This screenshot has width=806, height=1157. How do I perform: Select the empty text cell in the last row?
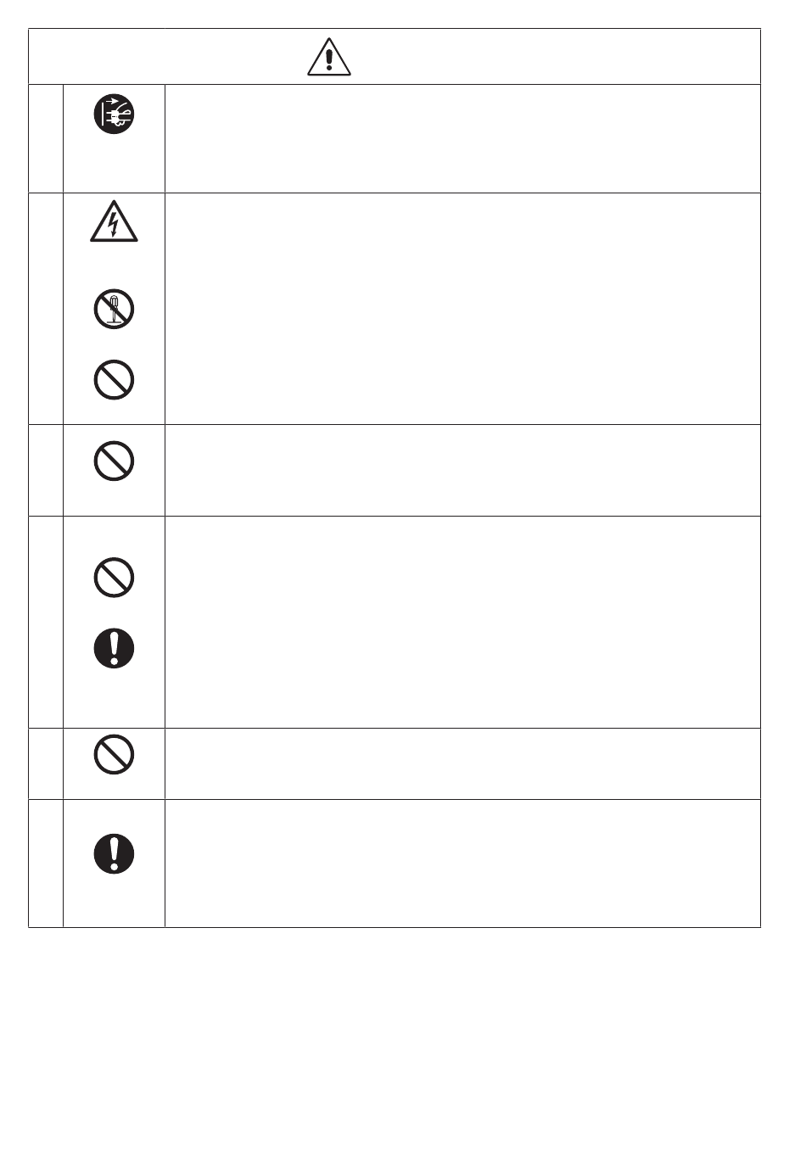coord(462,864)
